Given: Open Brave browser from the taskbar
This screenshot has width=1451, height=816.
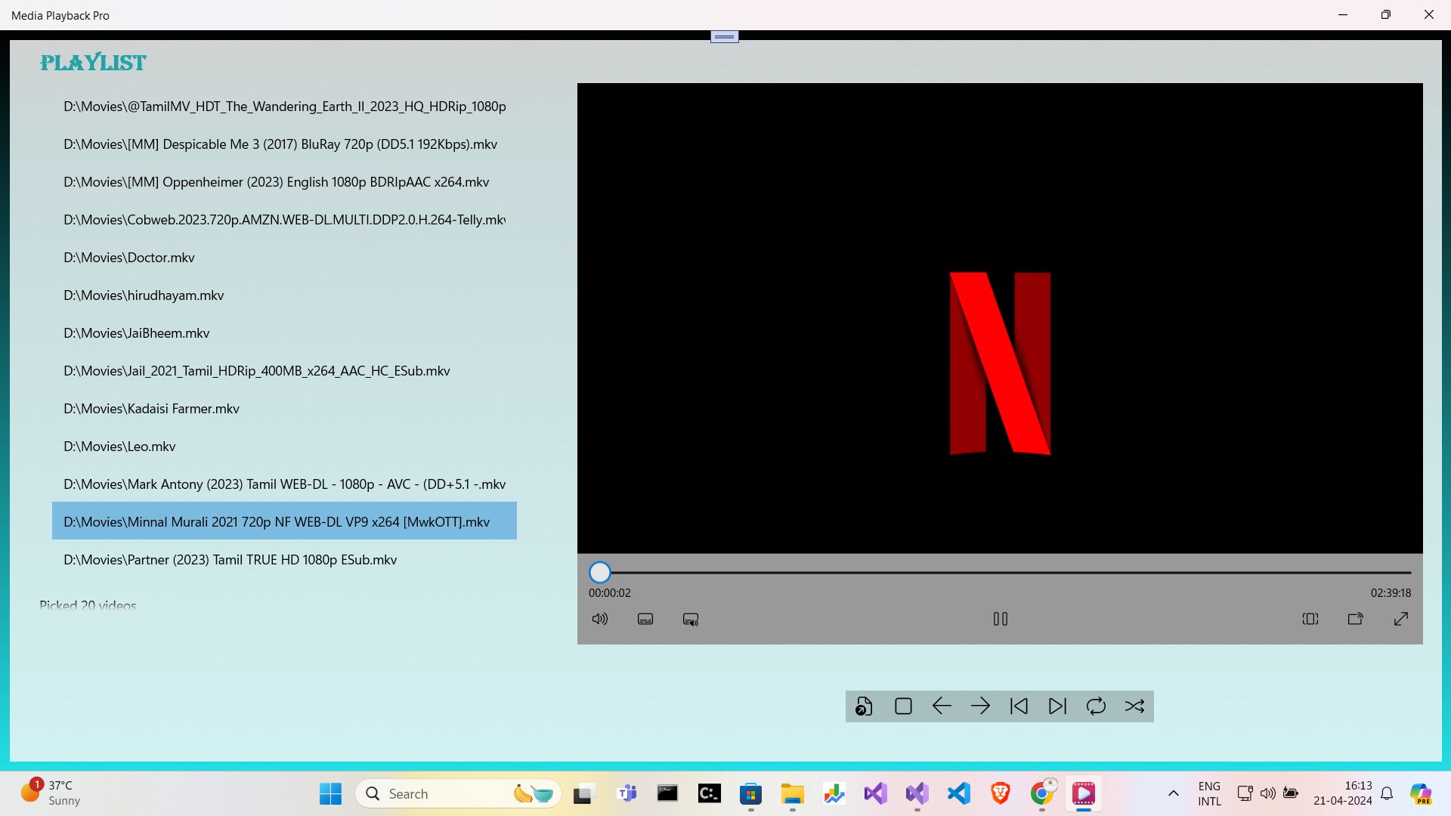Looking at the screenshot, I should [x=1000, y=793].
